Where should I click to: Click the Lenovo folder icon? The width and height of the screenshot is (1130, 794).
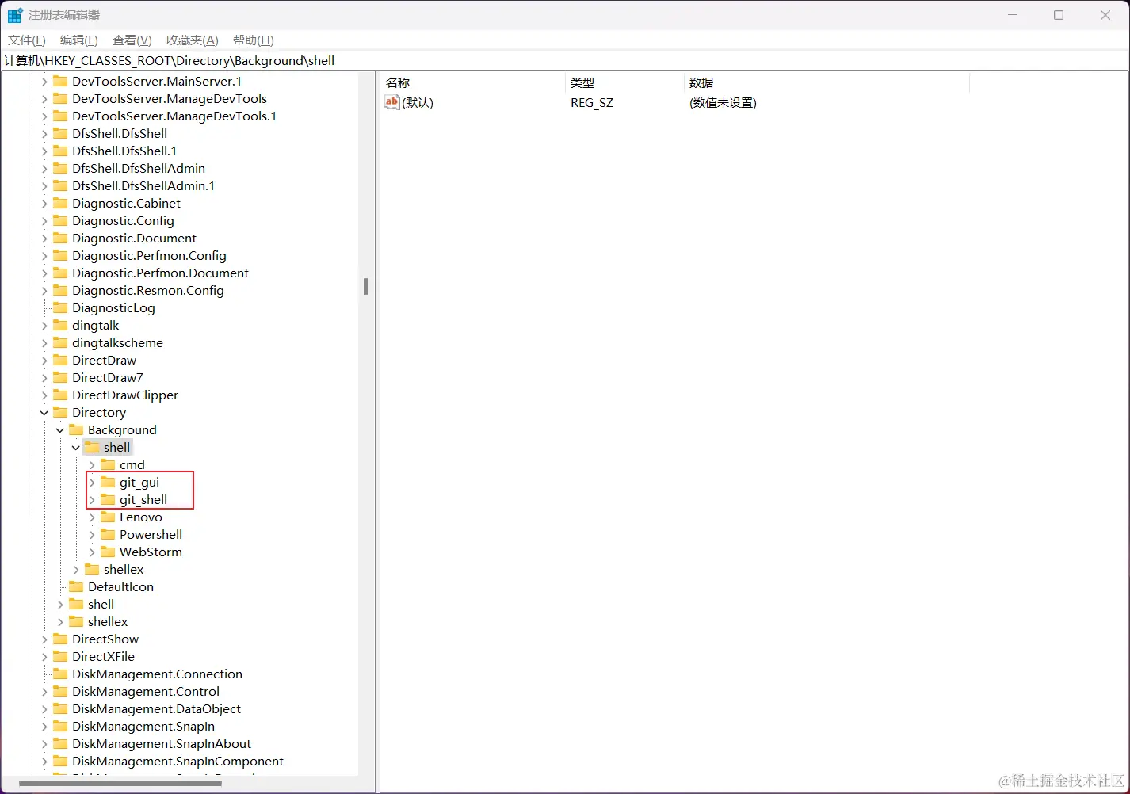click(108, 517)
